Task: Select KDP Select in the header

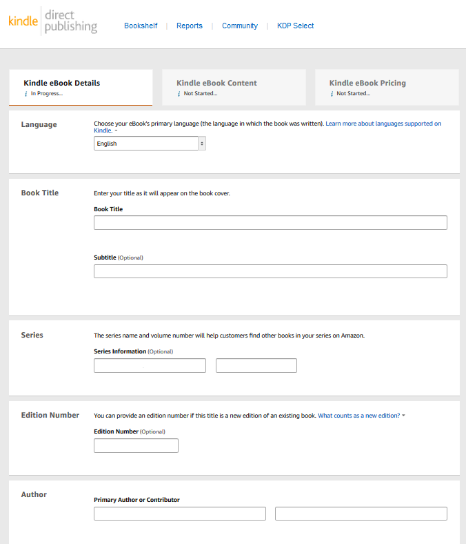Action: pos(295,26)
